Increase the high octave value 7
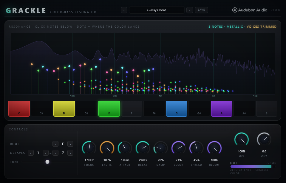Viewport: 286px width, 183px height. click(x=70, y=153)
